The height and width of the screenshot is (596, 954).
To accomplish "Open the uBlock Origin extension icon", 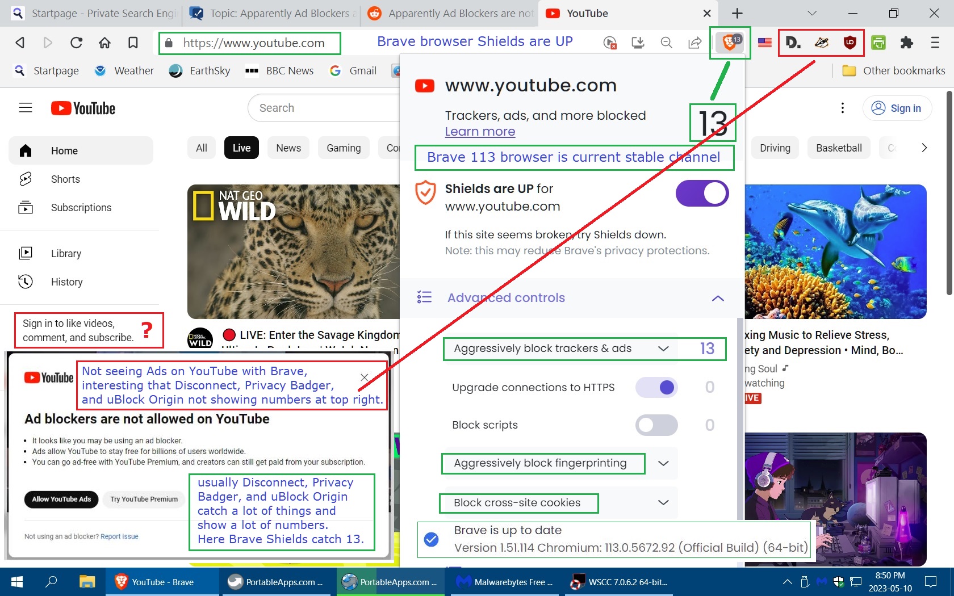I will [850, 43].
